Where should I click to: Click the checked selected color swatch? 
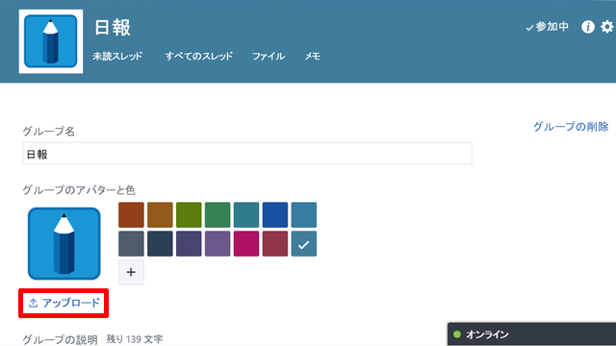pyautogui.click(x=304, y=243)
